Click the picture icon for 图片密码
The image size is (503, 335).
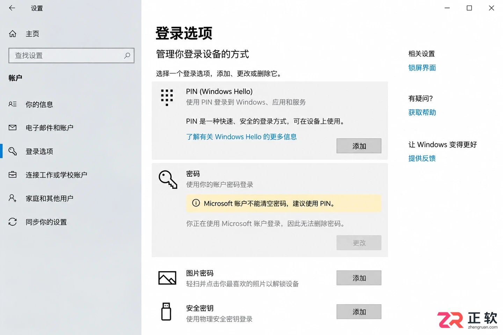(167, 278)
